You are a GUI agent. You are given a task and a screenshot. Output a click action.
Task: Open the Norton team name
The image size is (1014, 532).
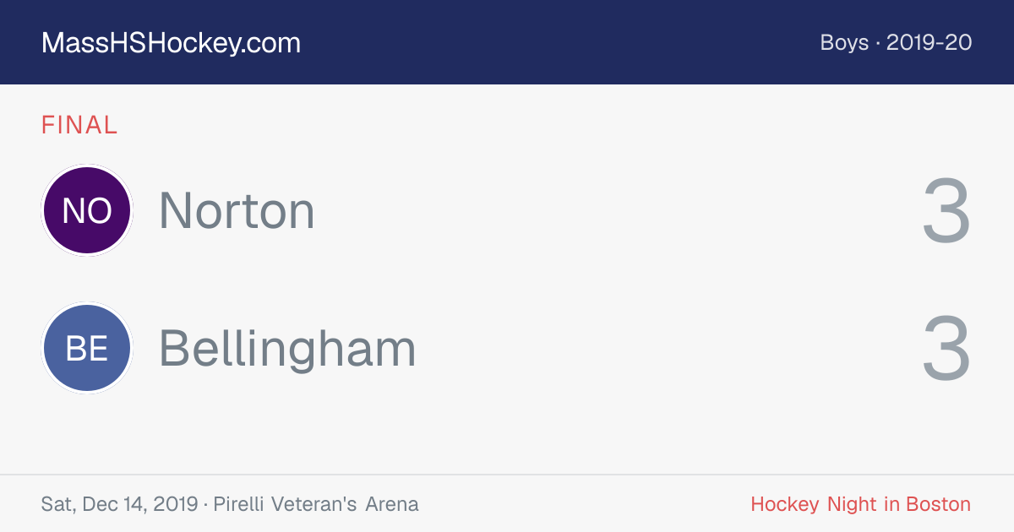237,210
